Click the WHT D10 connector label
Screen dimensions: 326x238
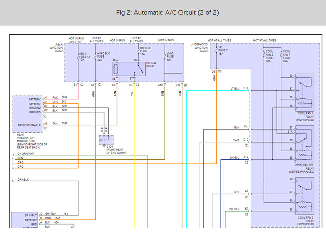point(241,140)
